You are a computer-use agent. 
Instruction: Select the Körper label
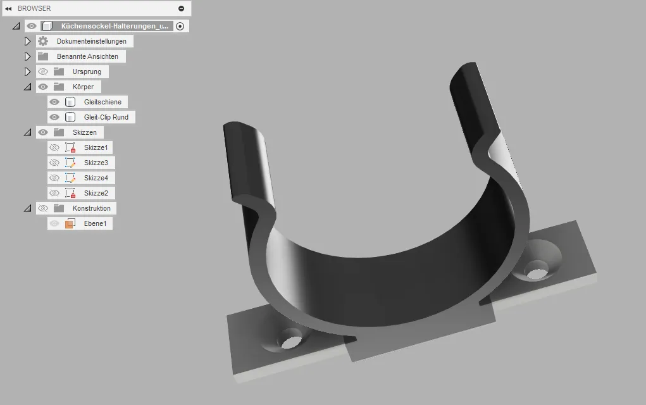[84, 87]
